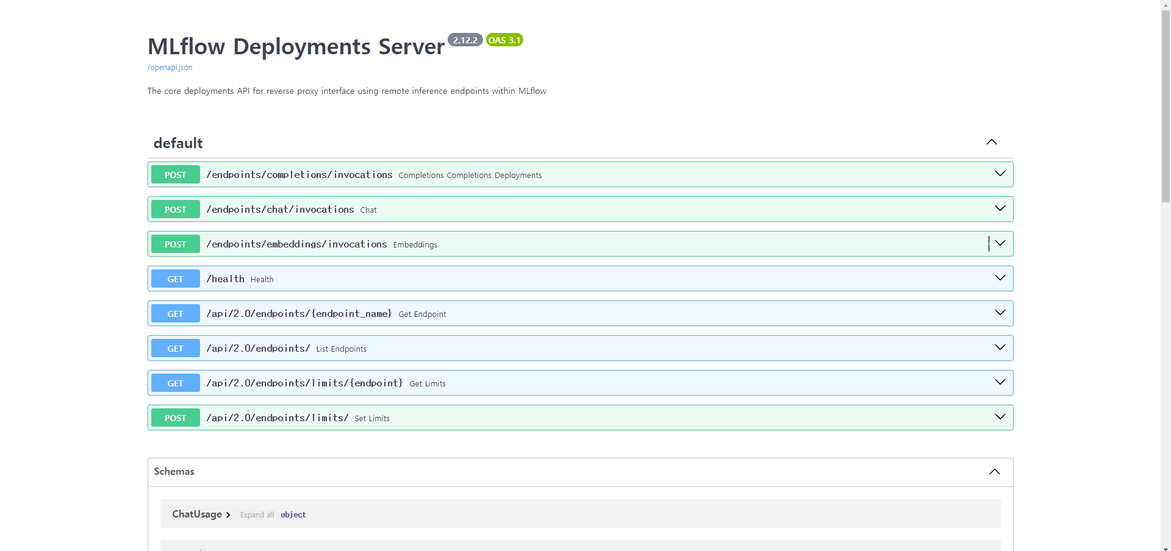Expand the Get Limits row arrow
Image resolution: width=1171 pixels, height=551 pixels.
click(x=1000, y=382)
